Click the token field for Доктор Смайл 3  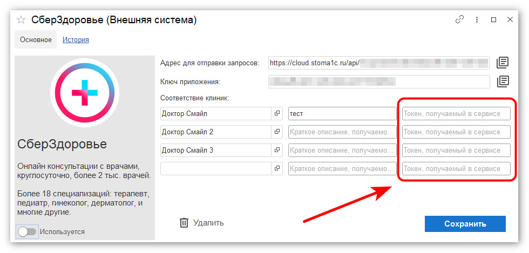coord(456,150)
